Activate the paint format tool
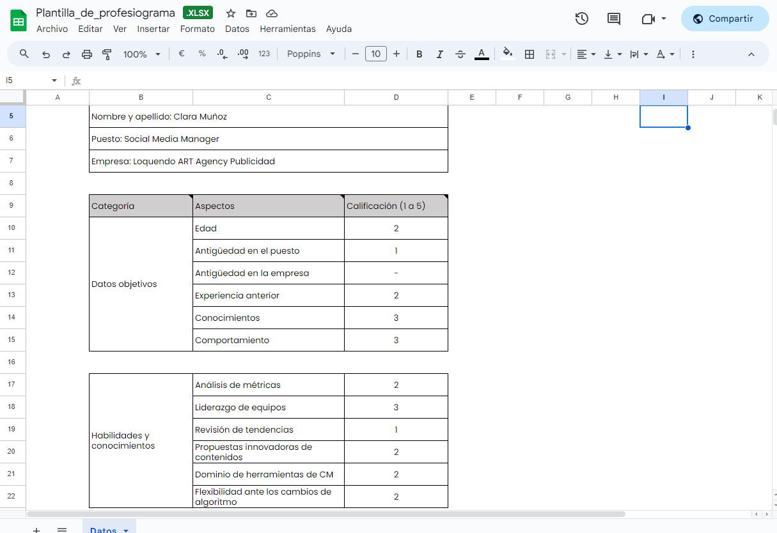777x533 pixels. point(106,54)
